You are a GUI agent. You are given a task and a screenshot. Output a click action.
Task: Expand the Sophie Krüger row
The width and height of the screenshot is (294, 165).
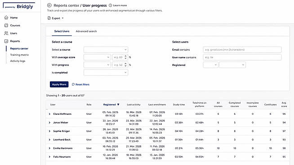coord(49,131)
